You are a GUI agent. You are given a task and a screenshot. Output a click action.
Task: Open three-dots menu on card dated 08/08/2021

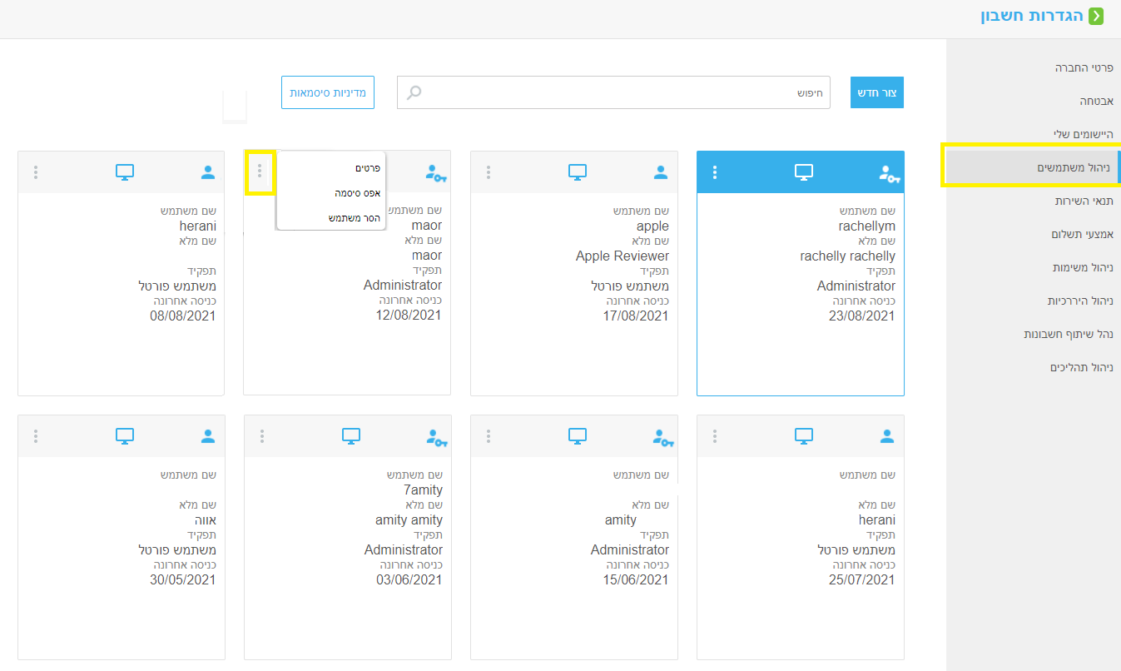click(36, 172)
